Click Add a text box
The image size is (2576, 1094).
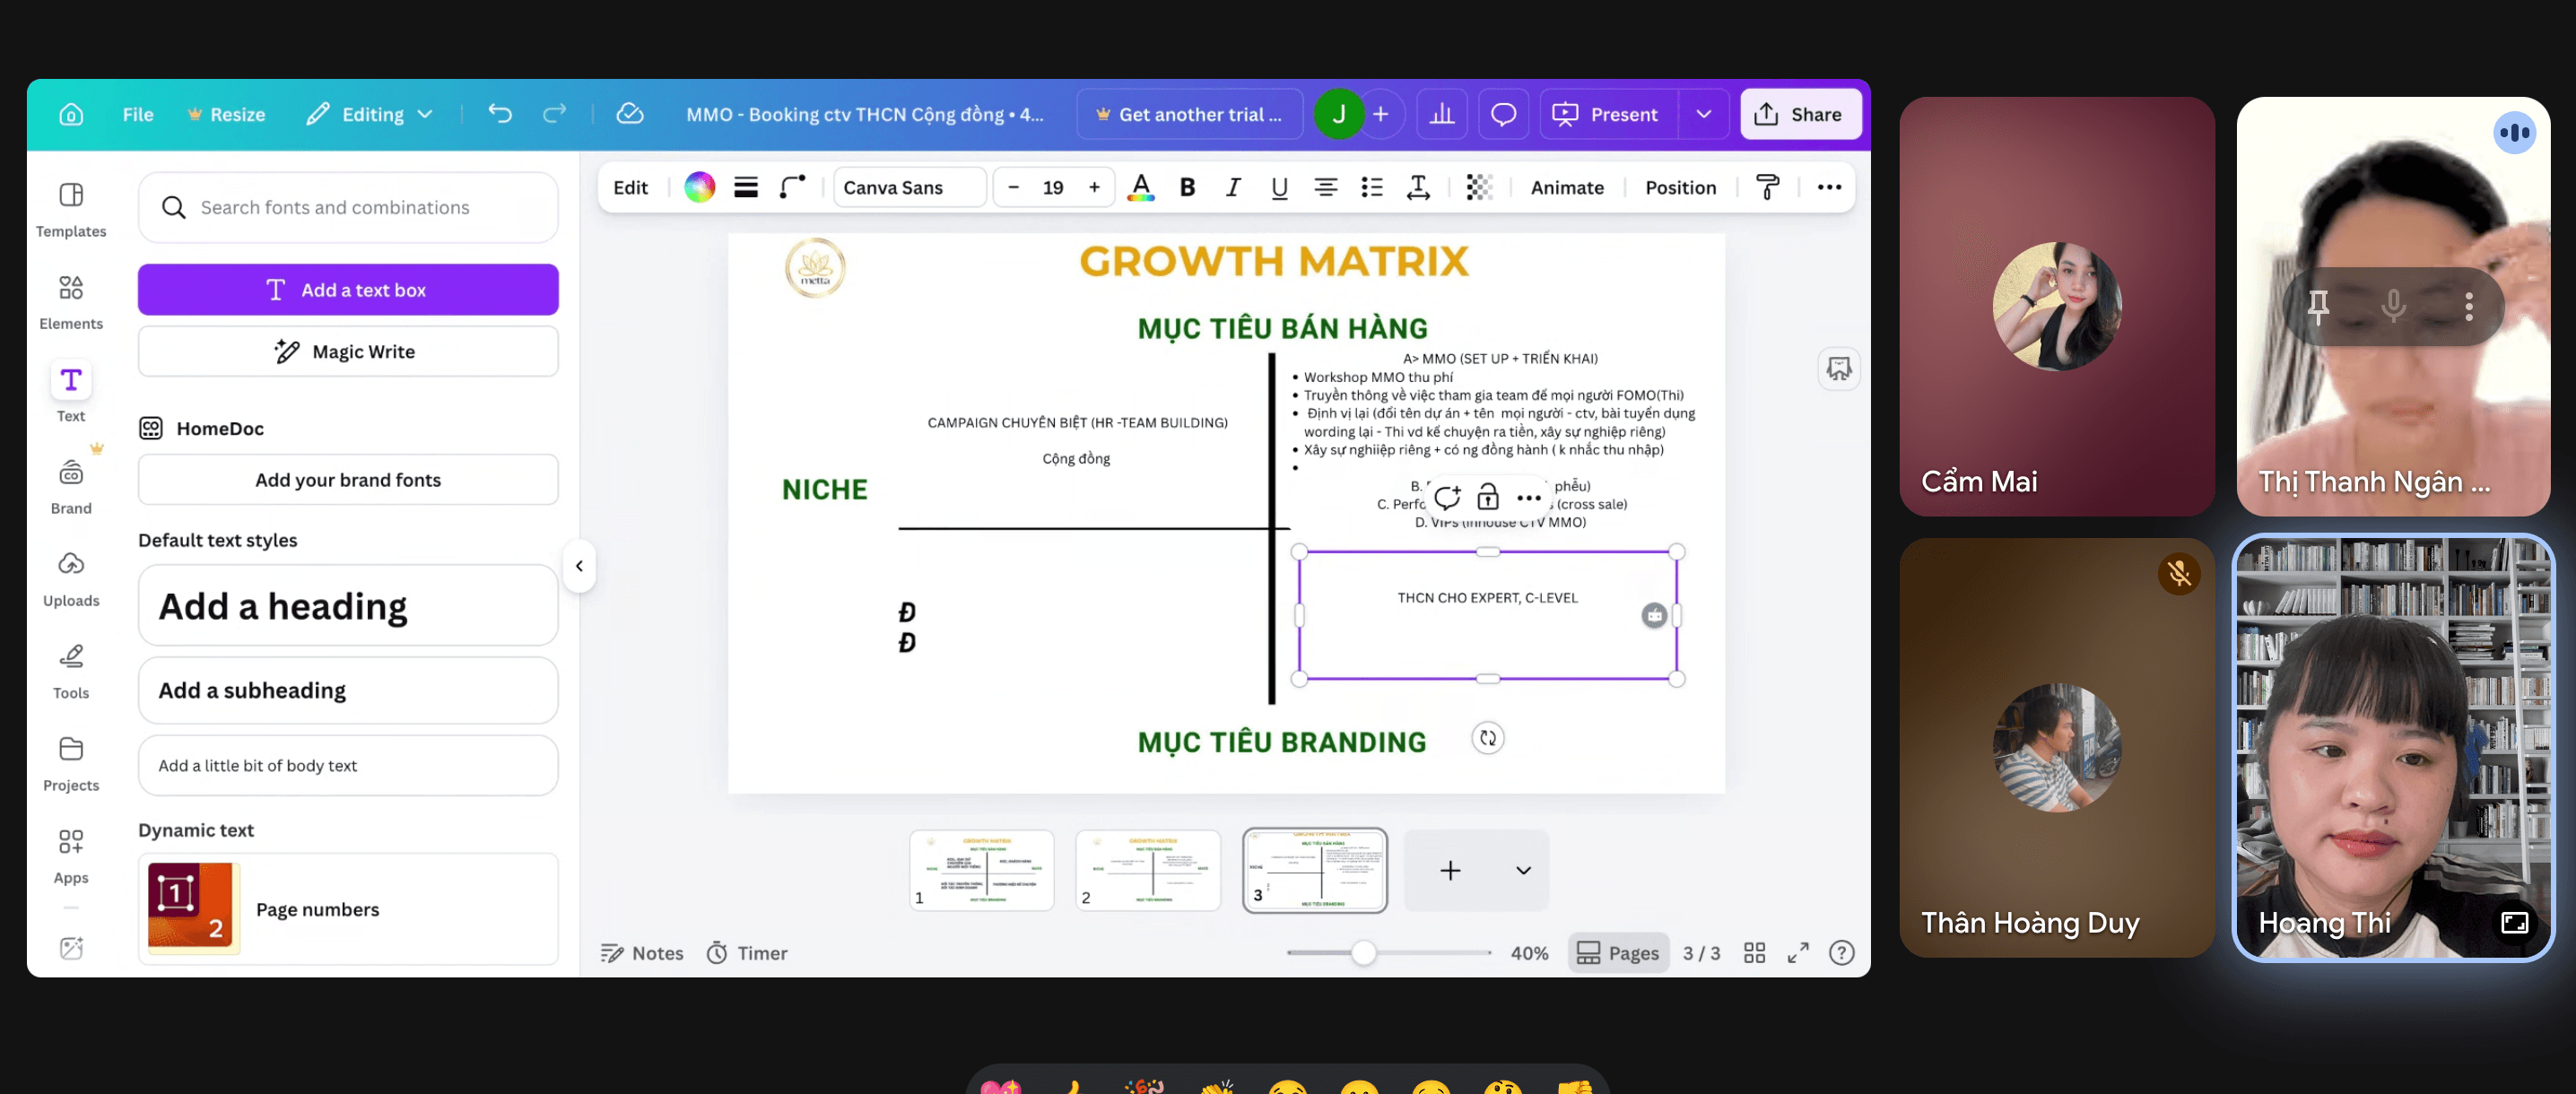click(x=348, y=290)
